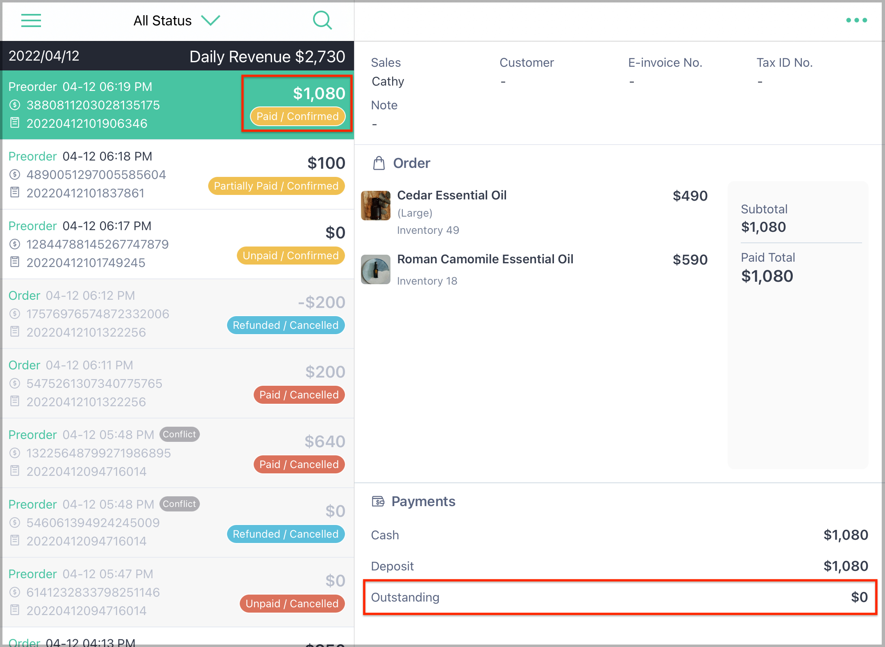Click receipt icon in the -$200 order row
This screenshot has height=647, width=885.
pos(15,331)
